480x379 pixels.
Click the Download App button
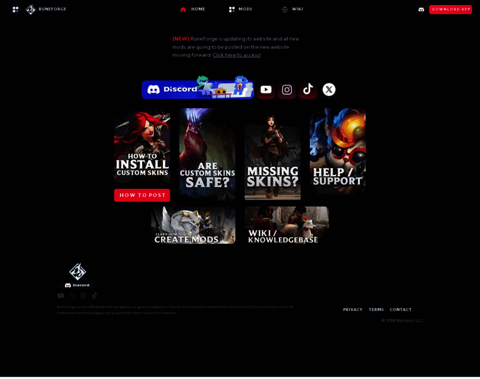[450, 9]
